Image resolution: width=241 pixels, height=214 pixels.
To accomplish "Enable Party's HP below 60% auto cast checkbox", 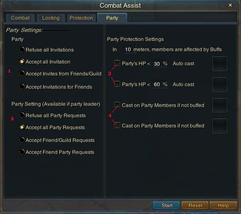I will click(x=117, y=84).
